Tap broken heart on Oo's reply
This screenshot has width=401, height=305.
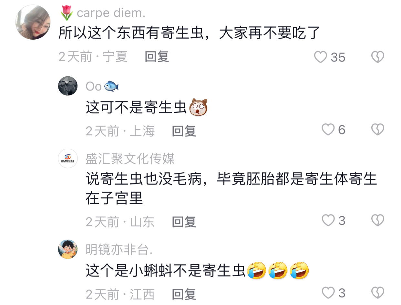377,130
